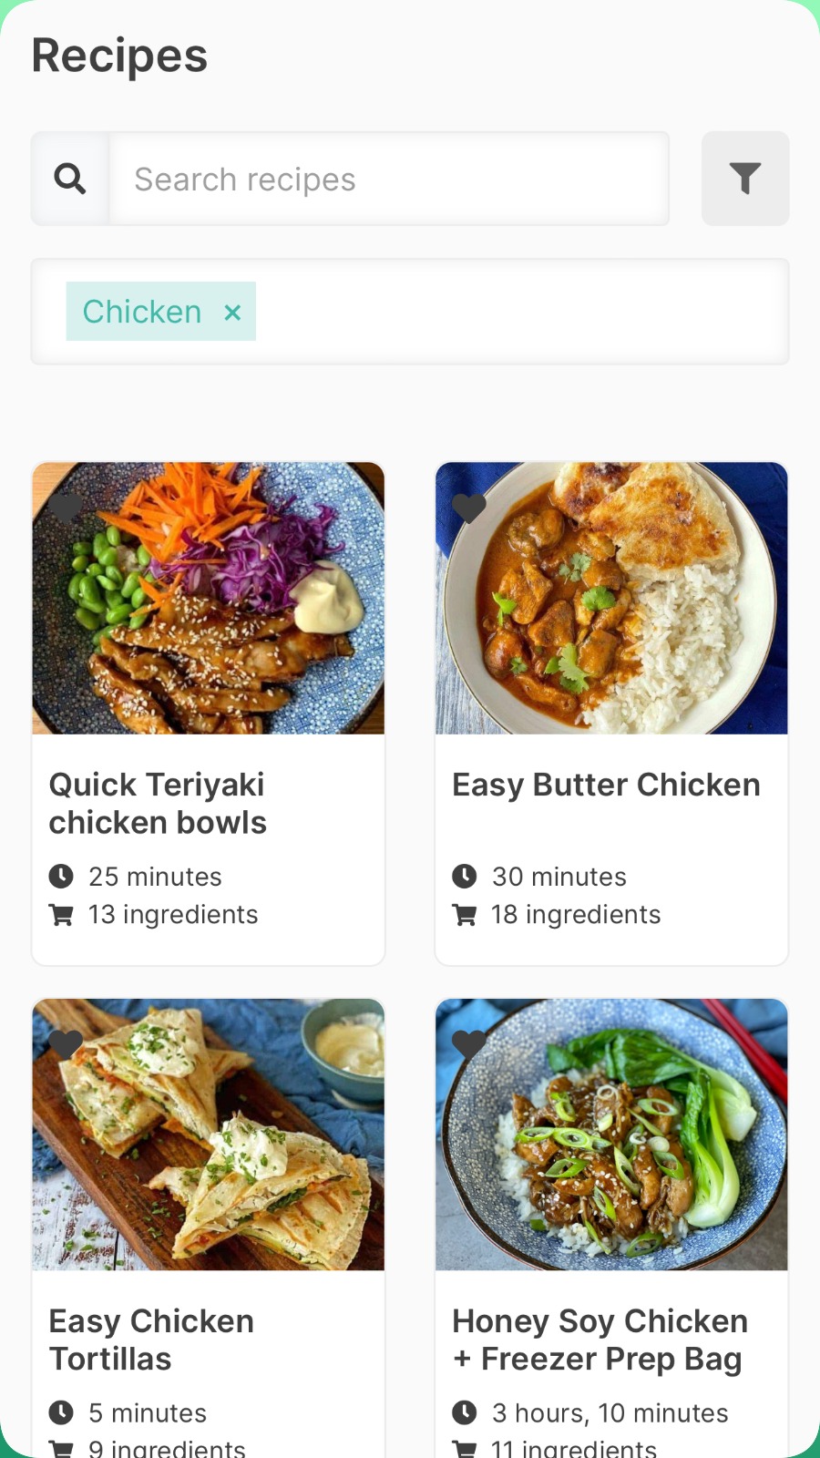Click the Chicken tag label

pyautogui.click(x=142, y=312)
